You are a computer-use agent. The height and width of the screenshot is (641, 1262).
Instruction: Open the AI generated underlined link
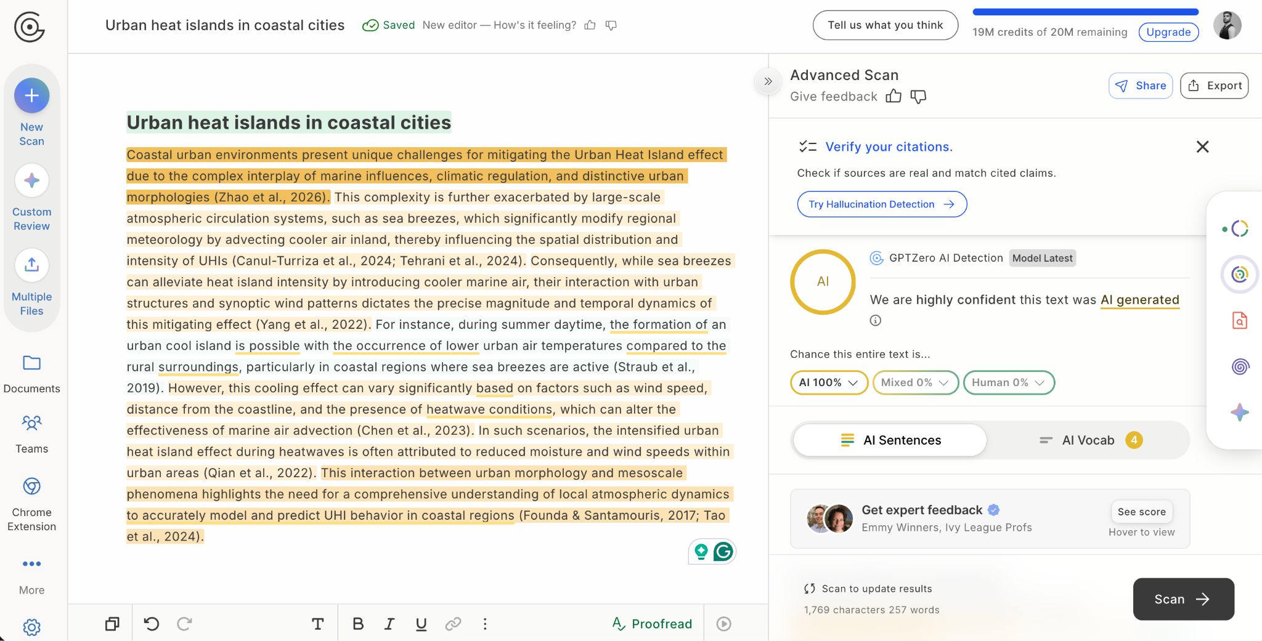click(x=1139, y=300)
